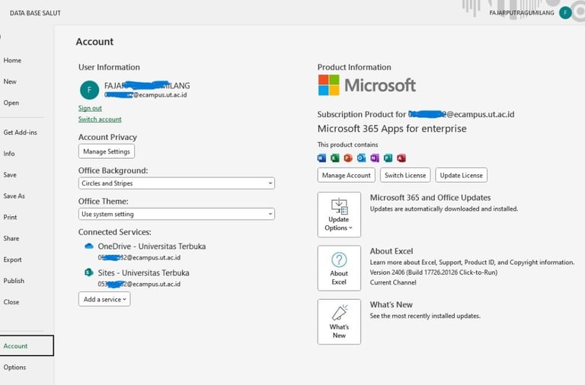This screenshot has width=585, height=385.
Task: Open About Excel dialog
Action: pos(339,268)
